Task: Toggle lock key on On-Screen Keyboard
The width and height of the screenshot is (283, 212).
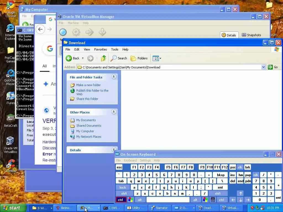Action: pyautogui.click(x=122, y=187)
